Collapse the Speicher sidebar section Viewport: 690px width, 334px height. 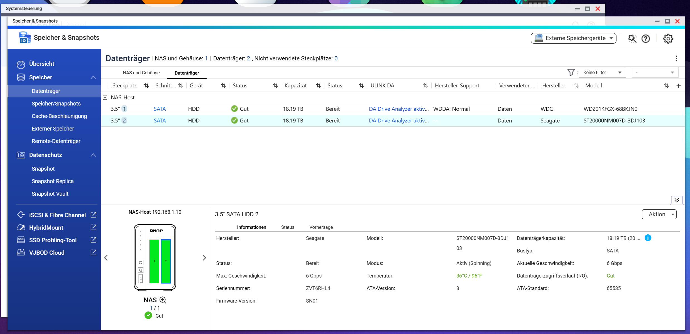[x=93, y=77]
